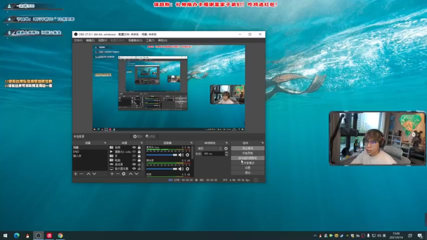Click the 游戏源 gamepad source icon
Screen dimensions: 427x240
(112, 164)
